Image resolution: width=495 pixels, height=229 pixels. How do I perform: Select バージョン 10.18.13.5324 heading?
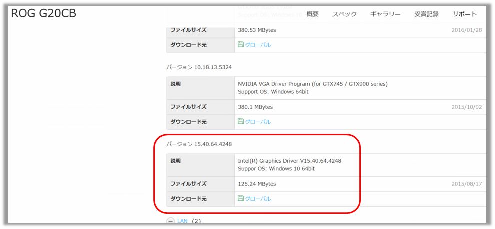199,67
